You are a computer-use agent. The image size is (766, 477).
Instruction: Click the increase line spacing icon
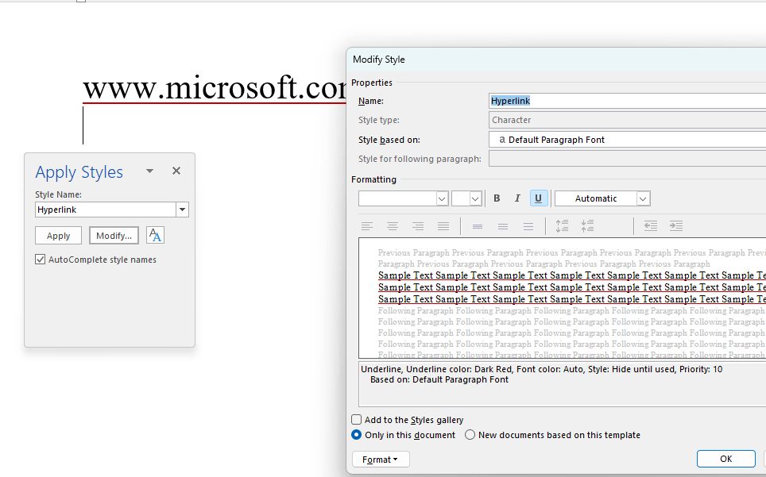[x=562, y=225]
